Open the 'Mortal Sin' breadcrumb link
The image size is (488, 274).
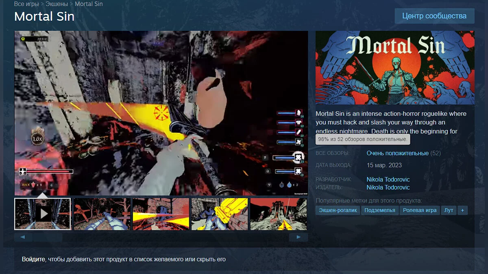point(89,4)
